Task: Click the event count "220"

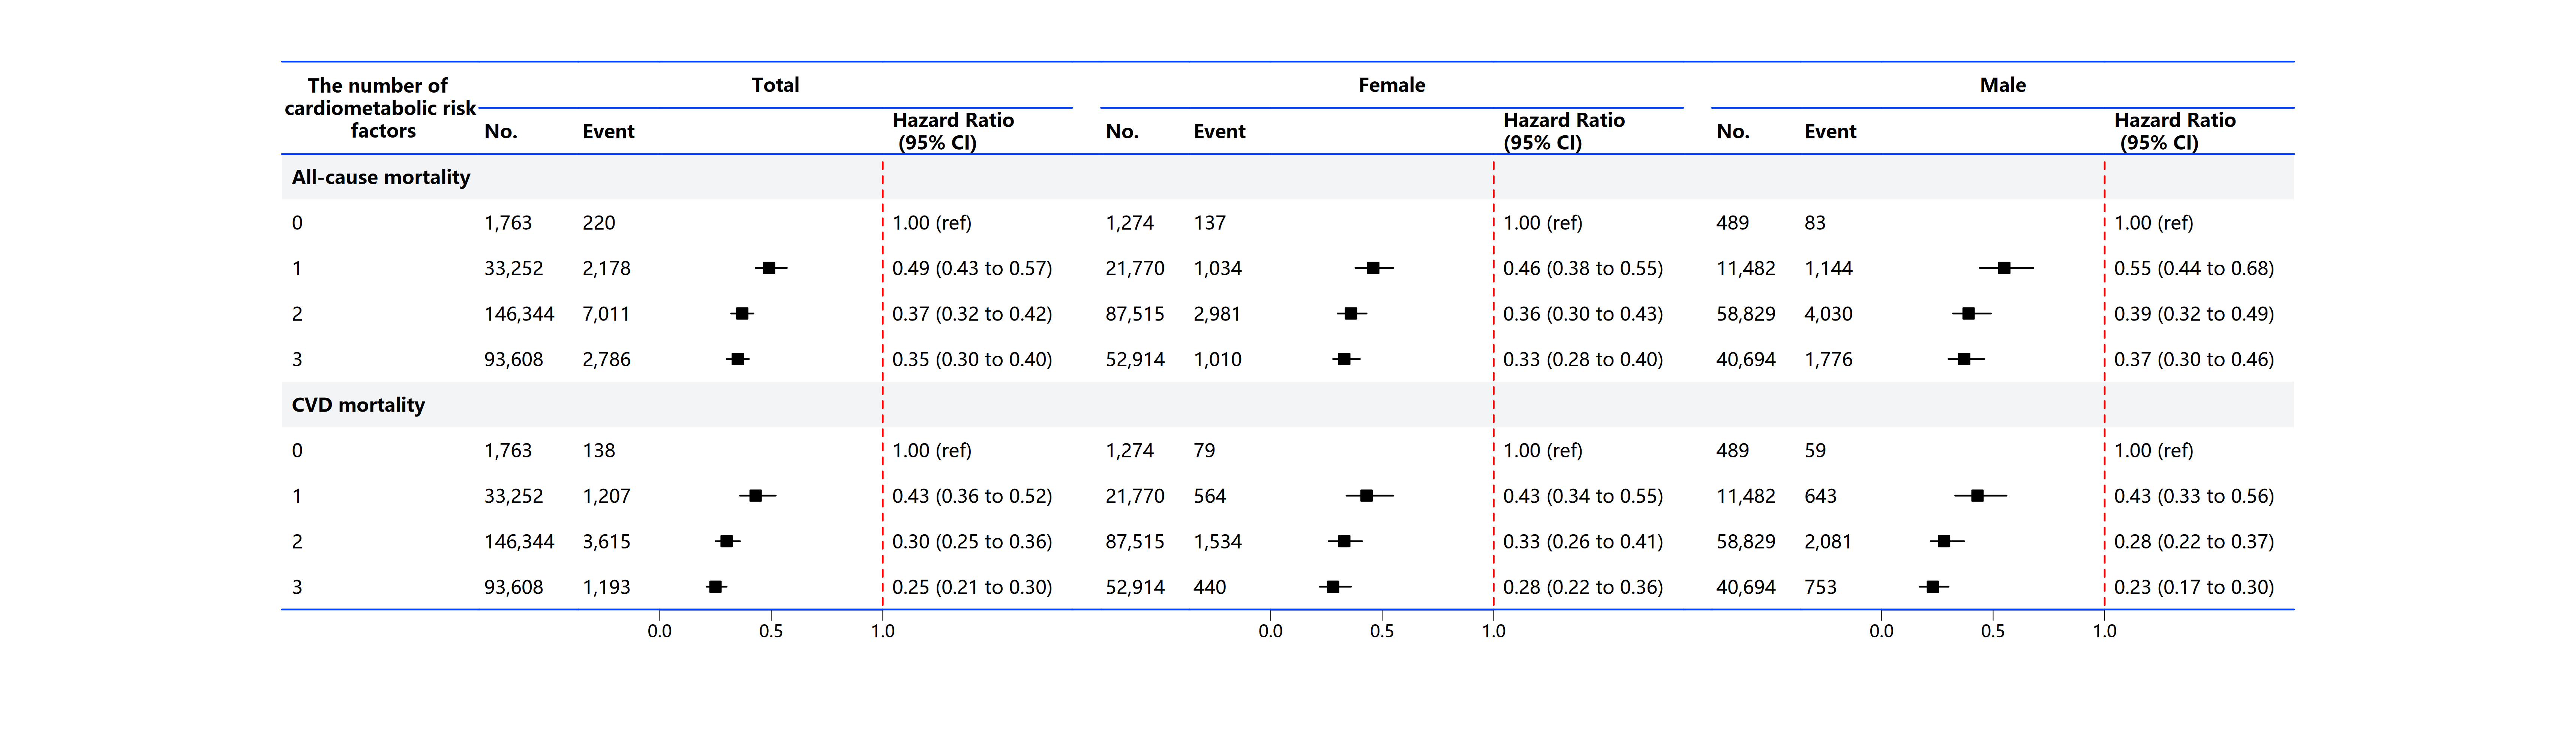Action: tap(599, 223)
